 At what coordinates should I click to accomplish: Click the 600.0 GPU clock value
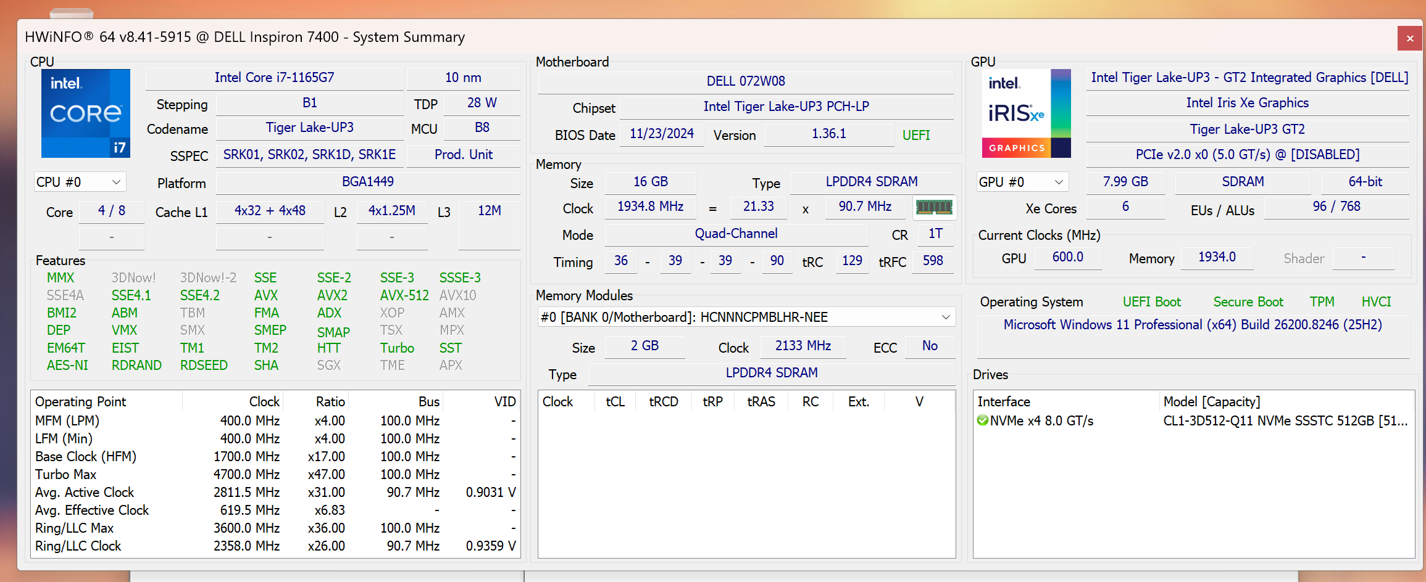pos(1068,257)
